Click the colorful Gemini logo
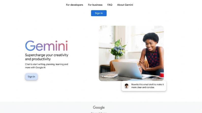 46,46
